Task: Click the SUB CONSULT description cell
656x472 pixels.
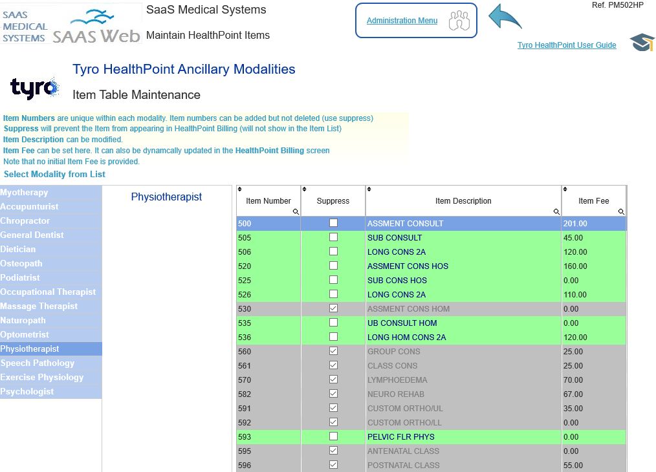Action: (463, 238)
